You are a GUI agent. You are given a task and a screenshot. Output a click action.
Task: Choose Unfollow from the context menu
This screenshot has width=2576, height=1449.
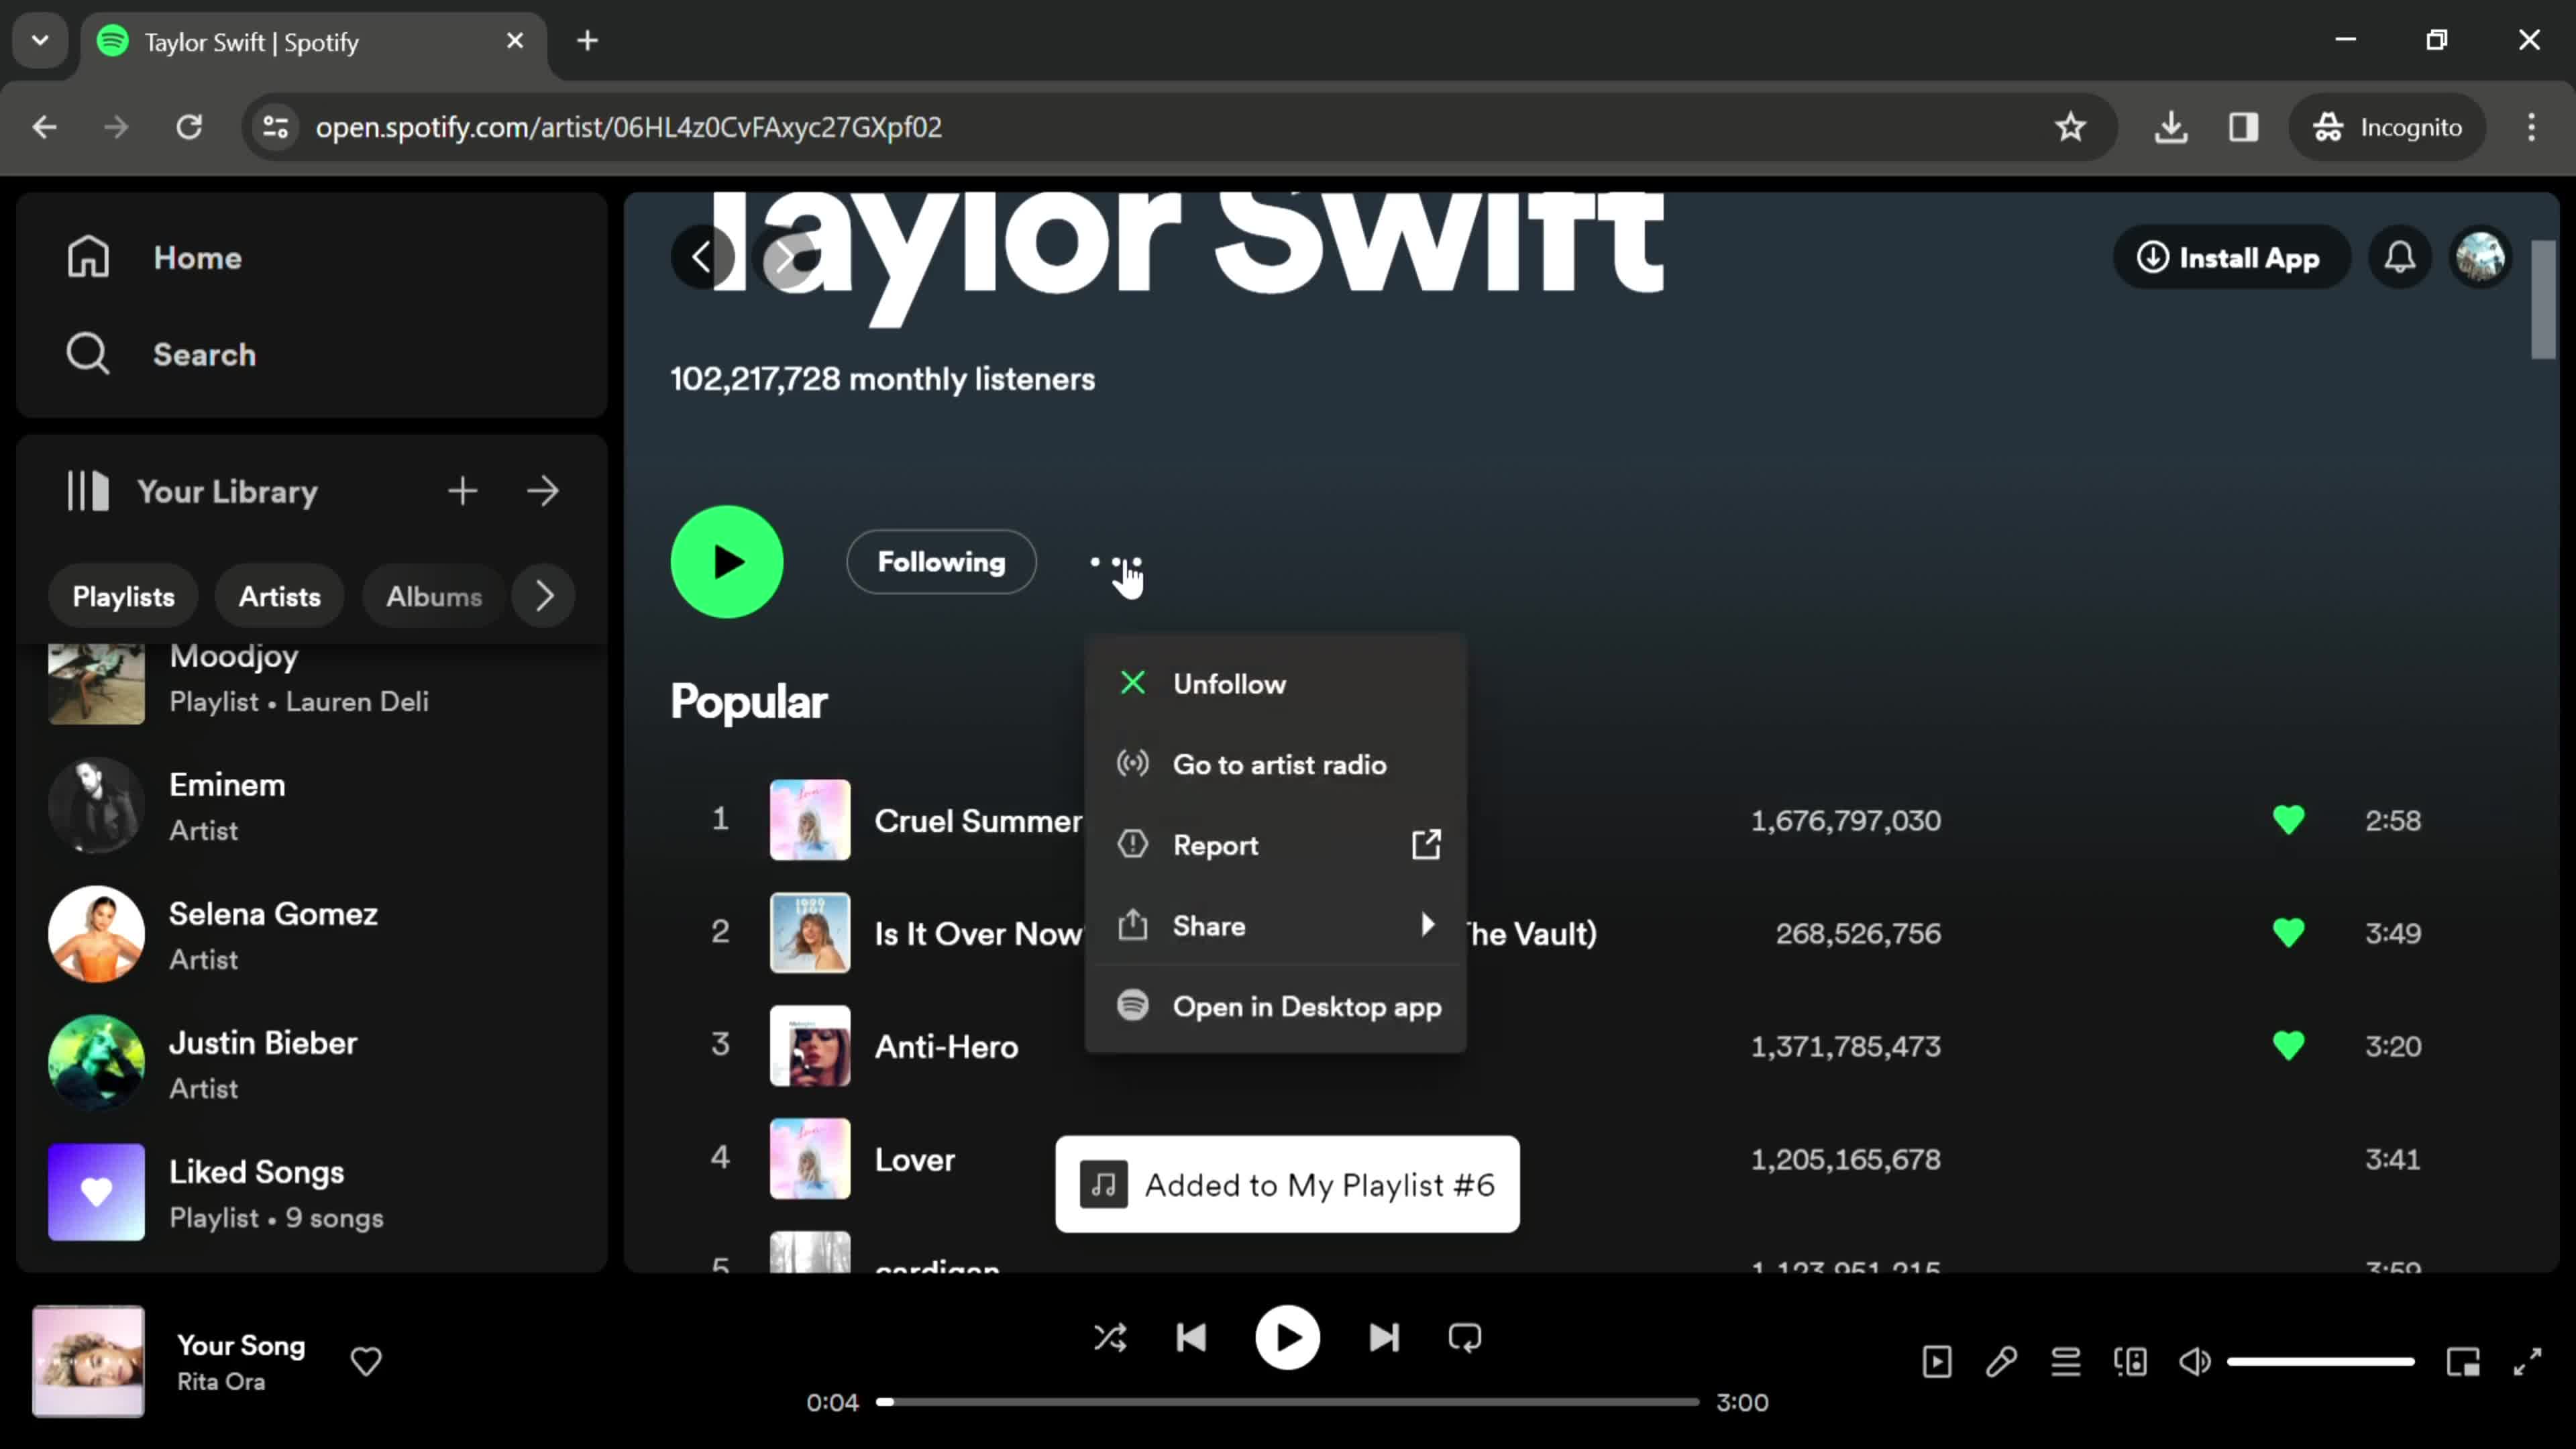click(x=1275, y=684)
